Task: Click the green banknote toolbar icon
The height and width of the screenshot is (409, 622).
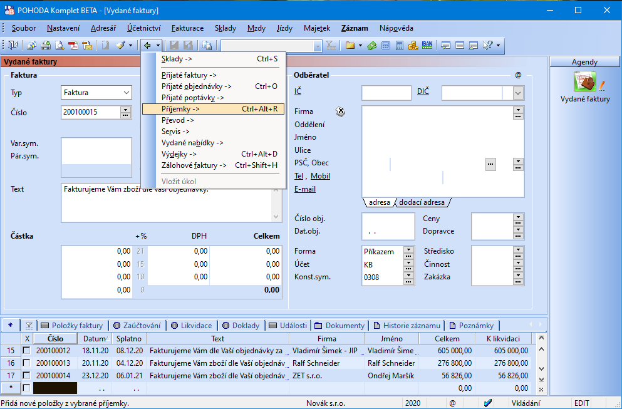Action: pyautogui.click(x=371, y=46)
